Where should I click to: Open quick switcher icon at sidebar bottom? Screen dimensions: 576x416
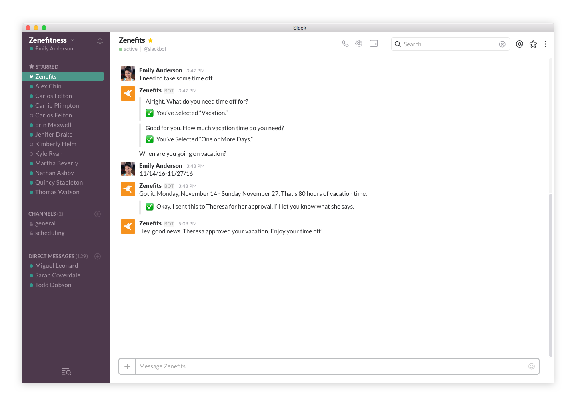click(66, 372)
